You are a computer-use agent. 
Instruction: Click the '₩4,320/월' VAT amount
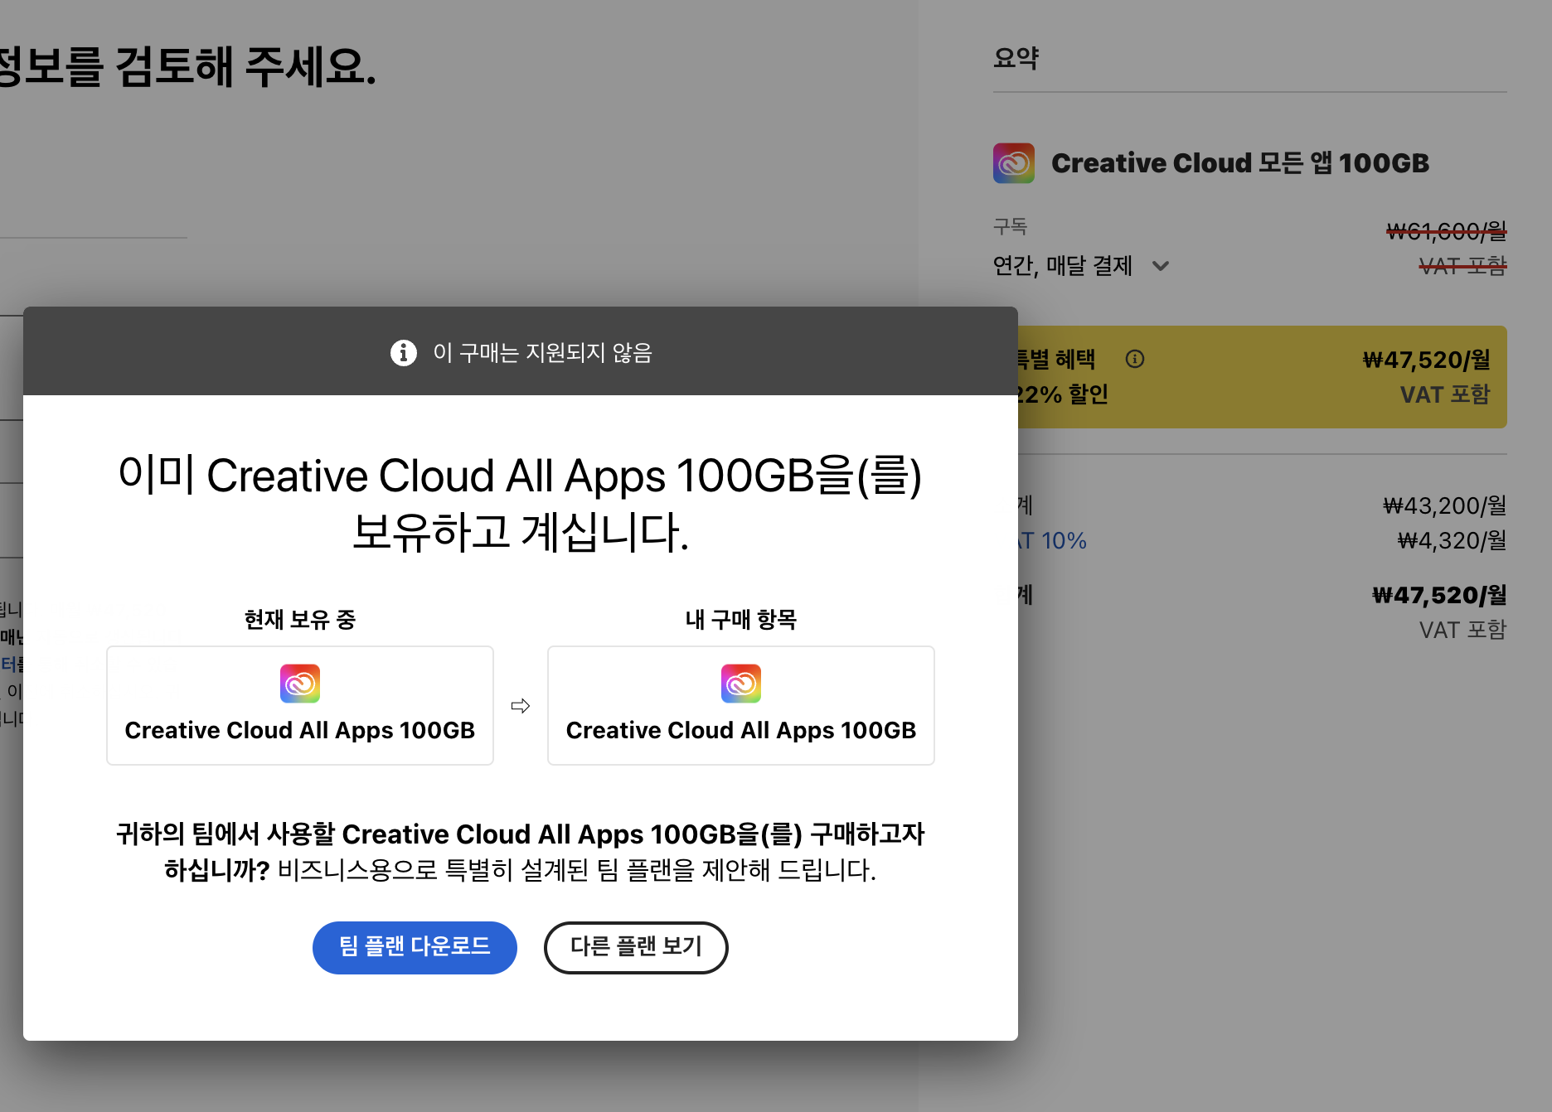coord(1453,540)
